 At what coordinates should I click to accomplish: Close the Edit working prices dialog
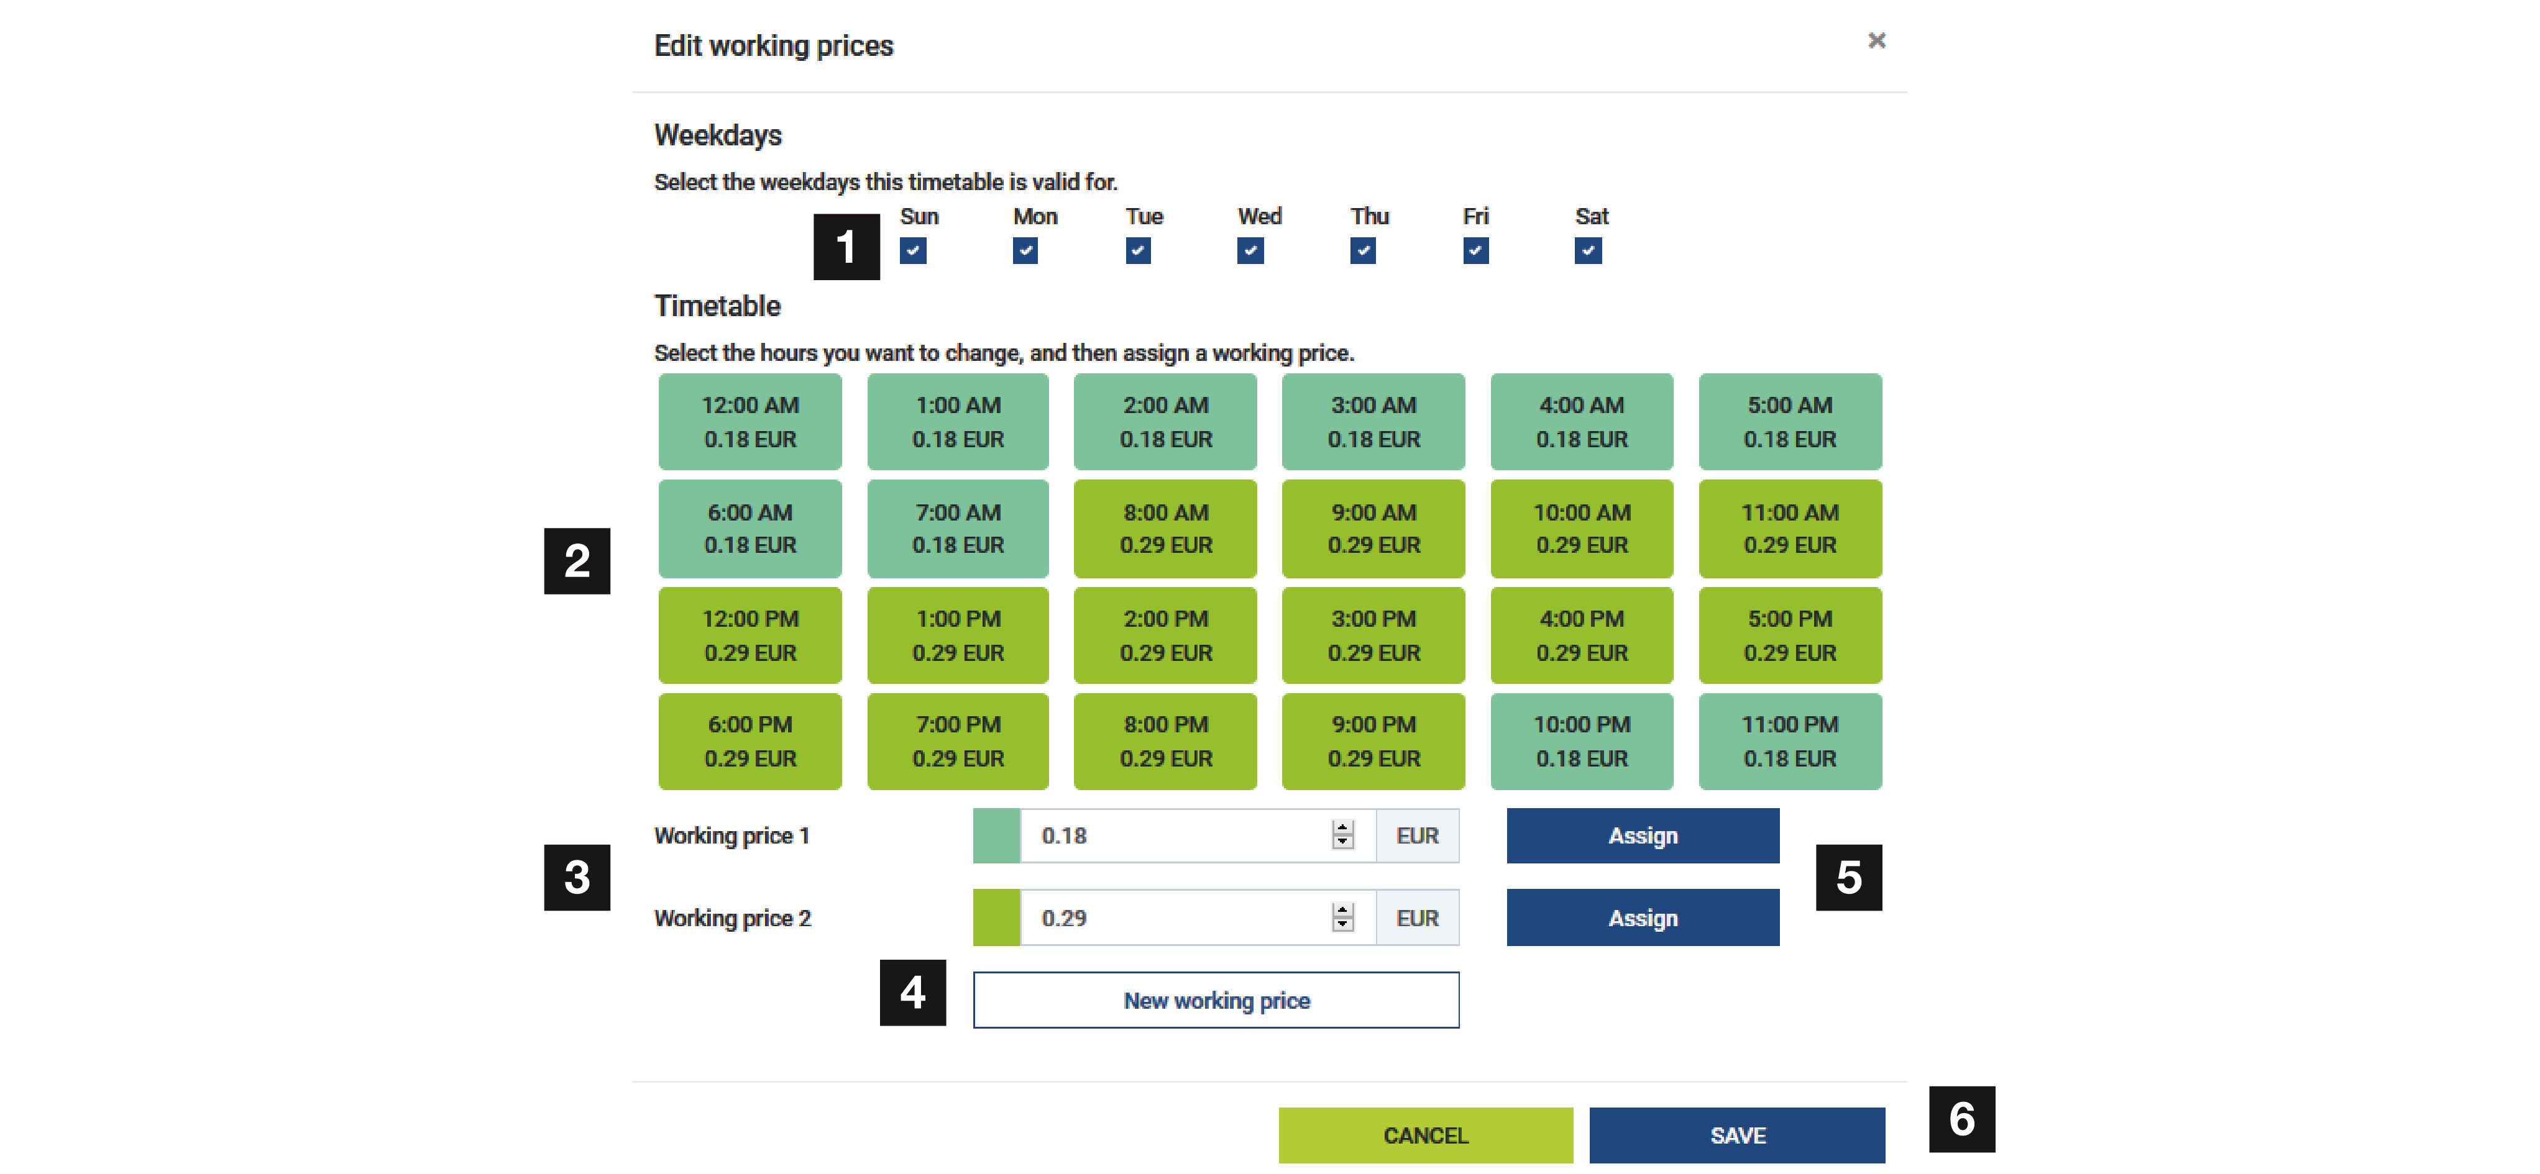point(1876,40)
